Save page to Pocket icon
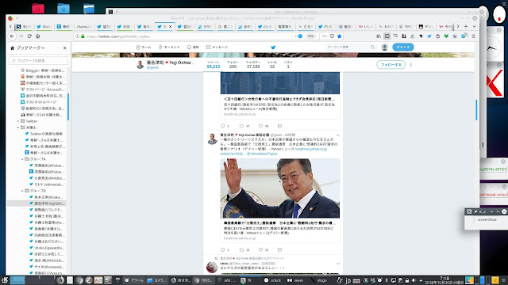Viewport: 508px width, 285px height. [332, 36]
